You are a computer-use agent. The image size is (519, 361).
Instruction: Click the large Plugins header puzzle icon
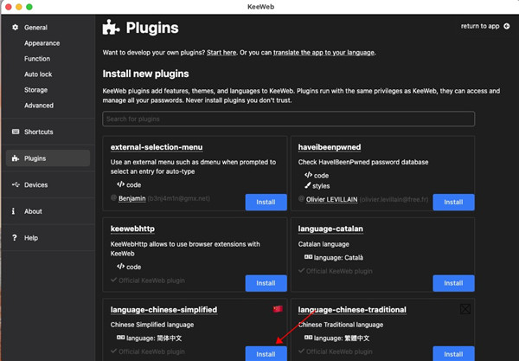tap(112, 28)
